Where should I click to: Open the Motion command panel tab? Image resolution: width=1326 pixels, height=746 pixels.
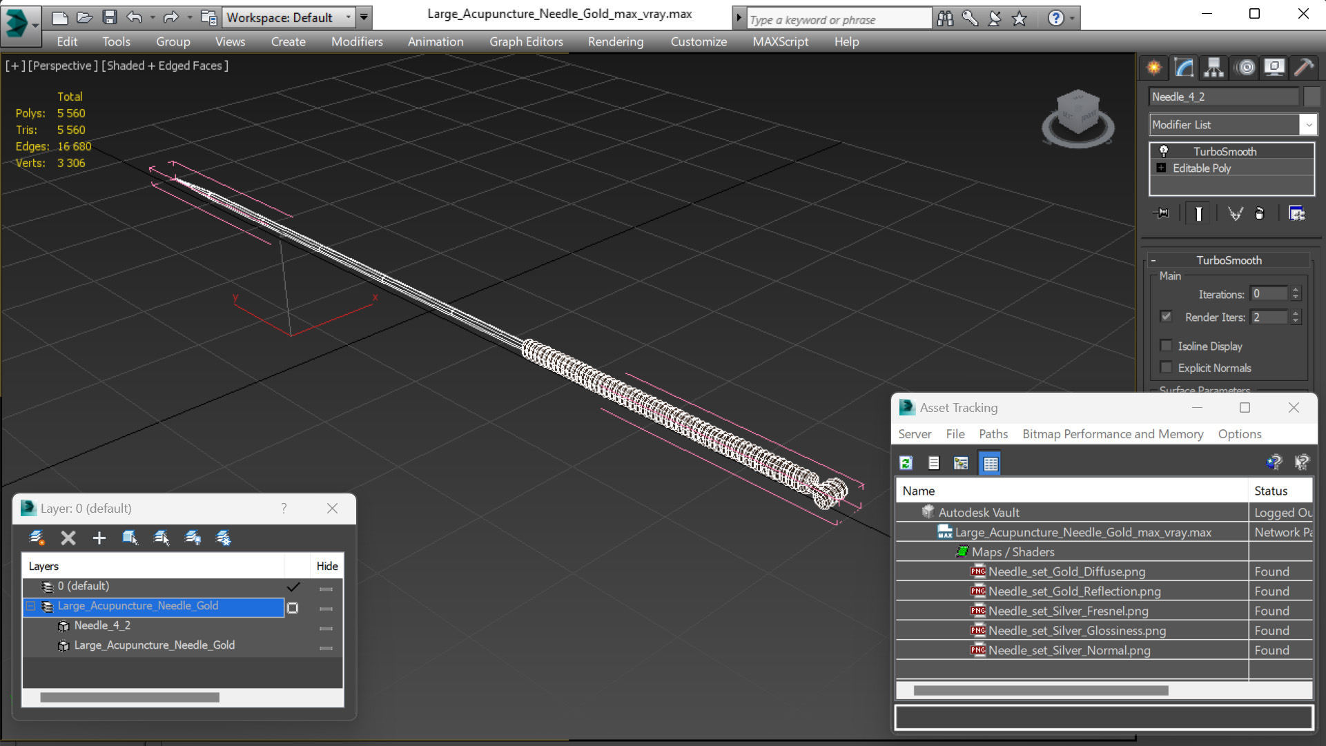[1246, 68]
